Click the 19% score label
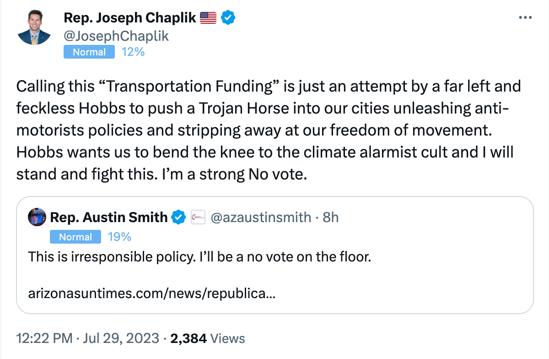 pos(119,237)
